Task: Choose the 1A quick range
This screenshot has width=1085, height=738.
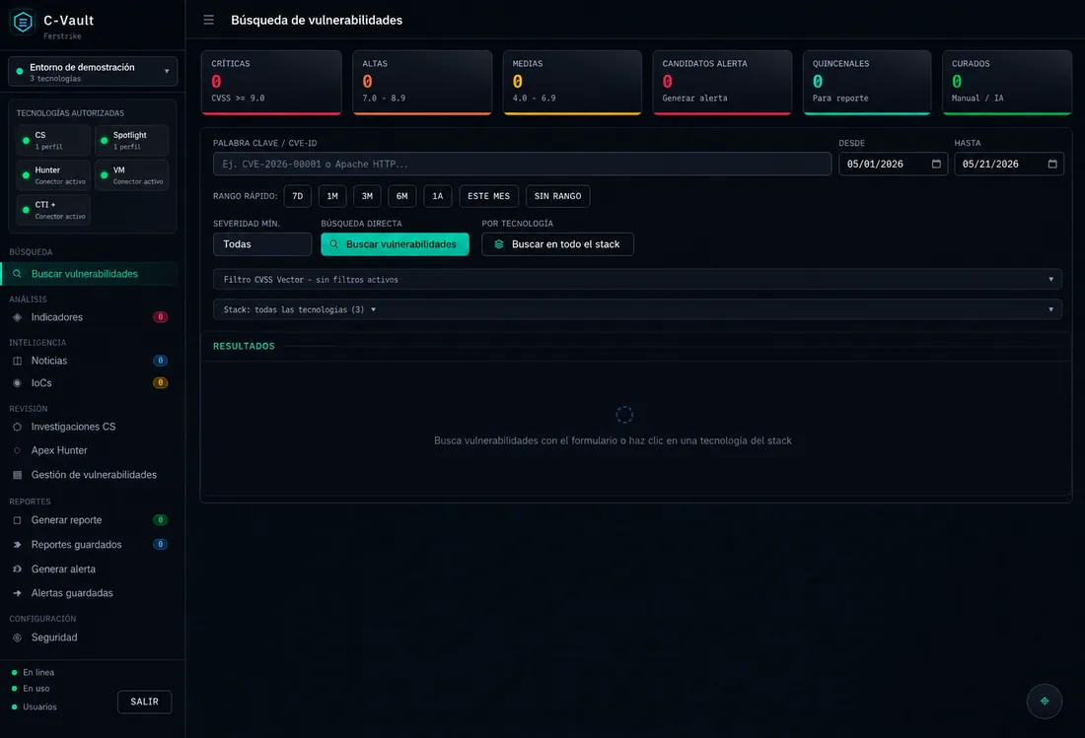Action: click(437, 196)
